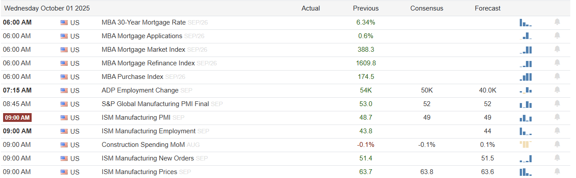Click the Wednesday October 01 2025 date header
Screen dimensions: 576x178
pos(48,8)
